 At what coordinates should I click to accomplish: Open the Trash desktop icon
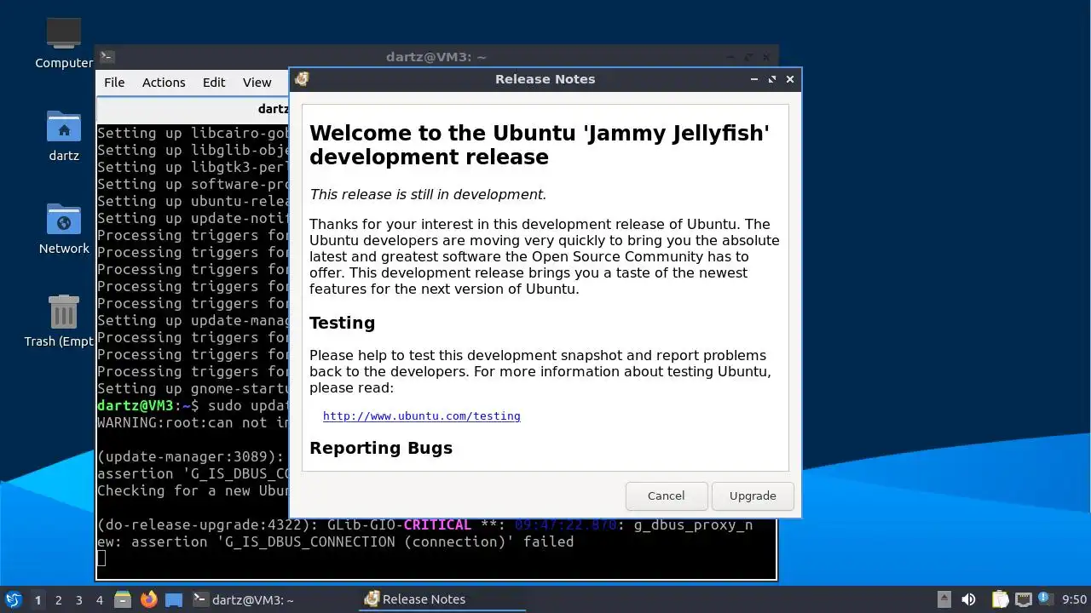click(x=61, y=321)
